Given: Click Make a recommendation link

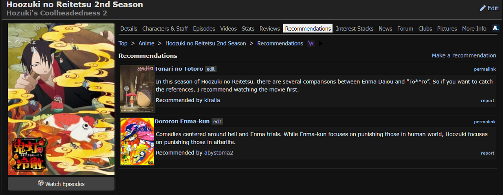Looking at the screenshot, I should click(x=464, y=55).
